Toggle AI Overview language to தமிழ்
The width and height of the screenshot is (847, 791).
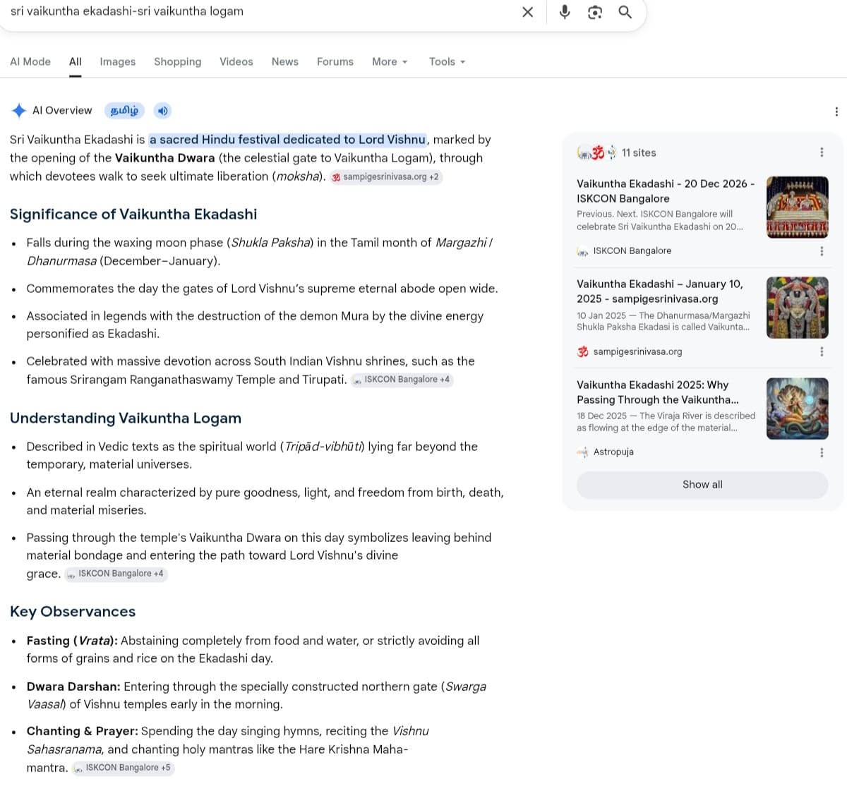coord(124,111)
